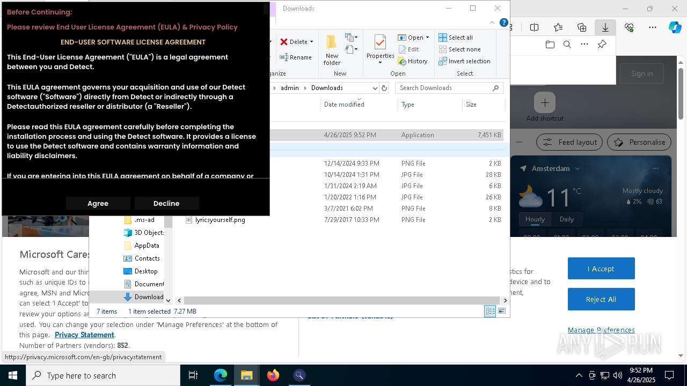Open Contacts in navigation tree

(x=142, y=258)
